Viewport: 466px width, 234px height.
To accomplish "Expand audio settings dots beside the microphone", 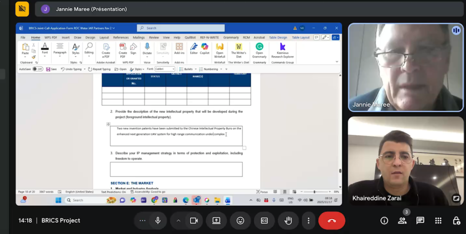I will pos(142,221).
